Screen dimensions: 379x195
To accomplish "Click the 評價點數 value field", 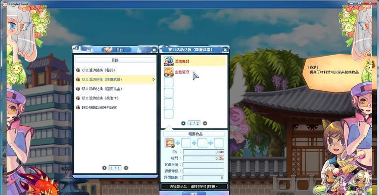I will point(203,177).
